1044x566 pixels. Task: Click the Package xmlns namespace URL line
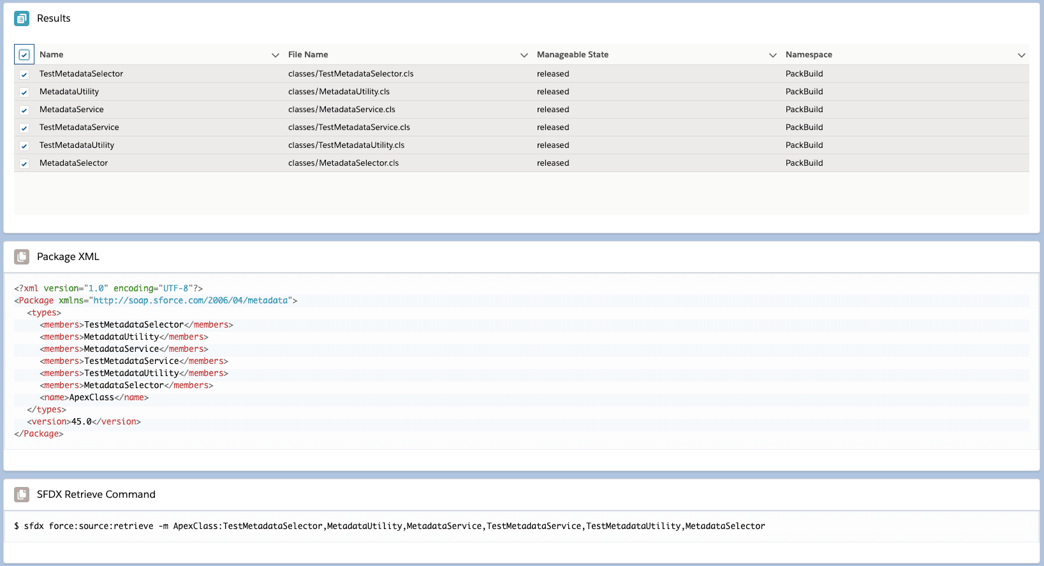[x=156, y=301]
